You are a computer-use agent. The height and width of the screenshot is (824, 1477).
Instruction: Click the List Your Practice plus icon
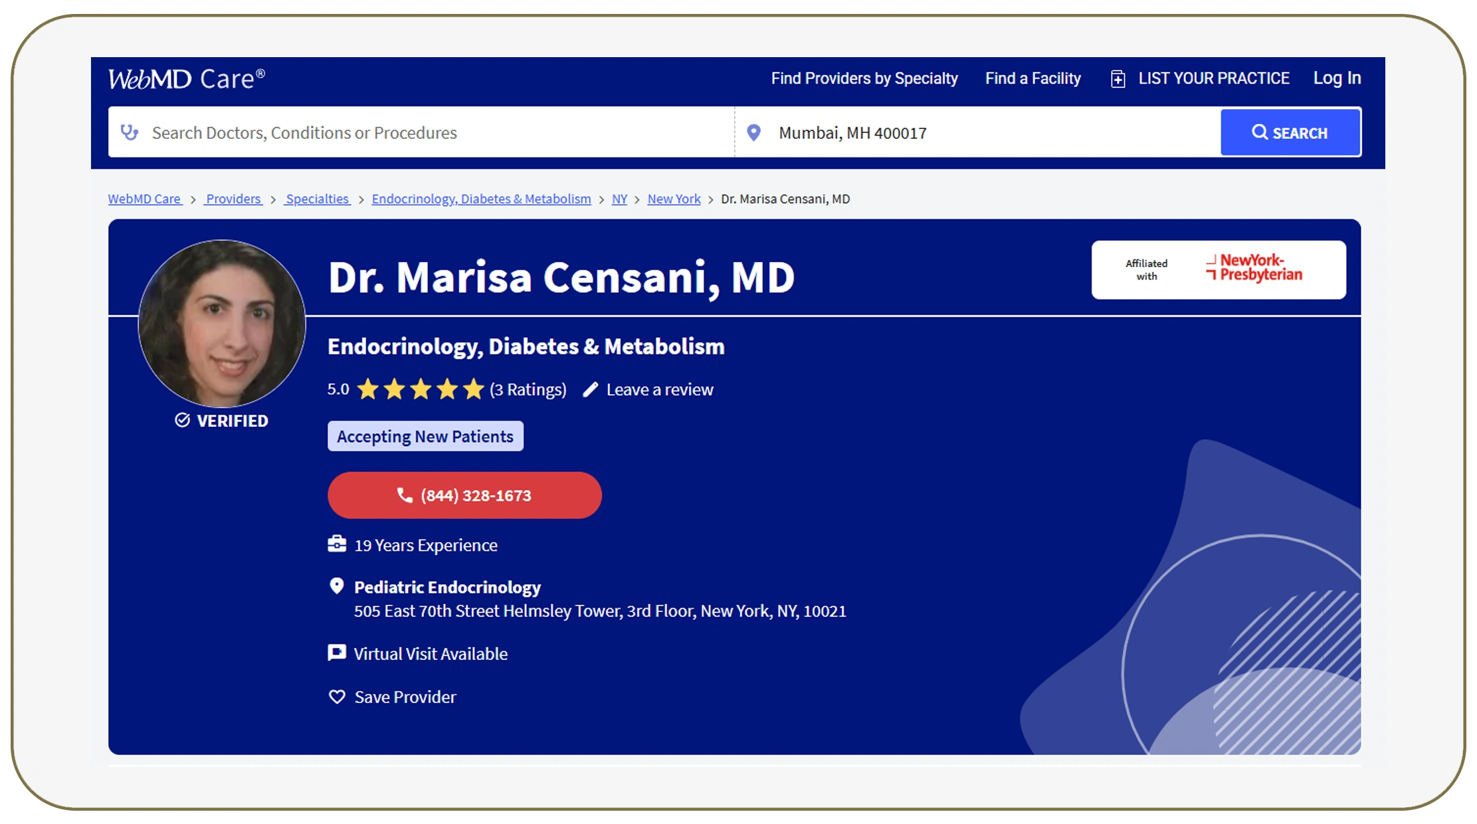[x=1118, y=79]
